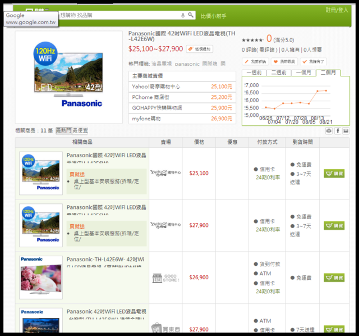Click 購買 button for Yahoo $27,900 row
Screen dimensions: 359x336
(x=334, y=226)
